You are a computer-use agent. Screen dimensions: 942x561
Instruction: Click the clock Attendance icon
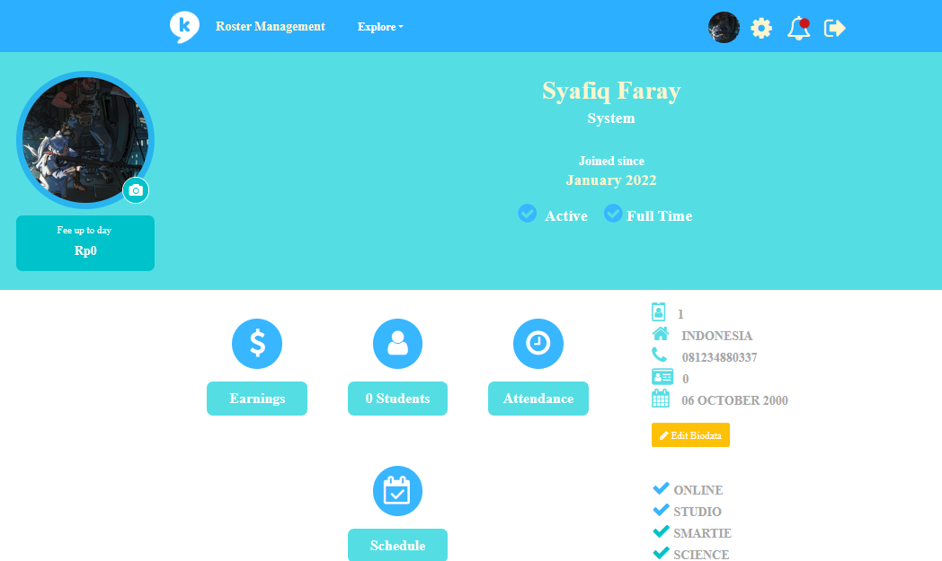point(538,343)
